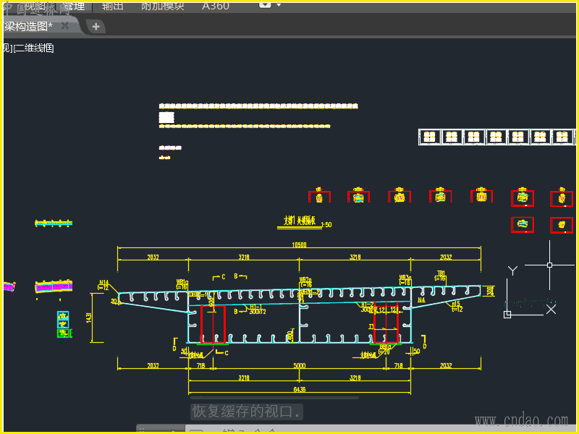579x434 pixels.
Task: Select the 6436 bottom dimension text
Action: [x=300, y=389]
